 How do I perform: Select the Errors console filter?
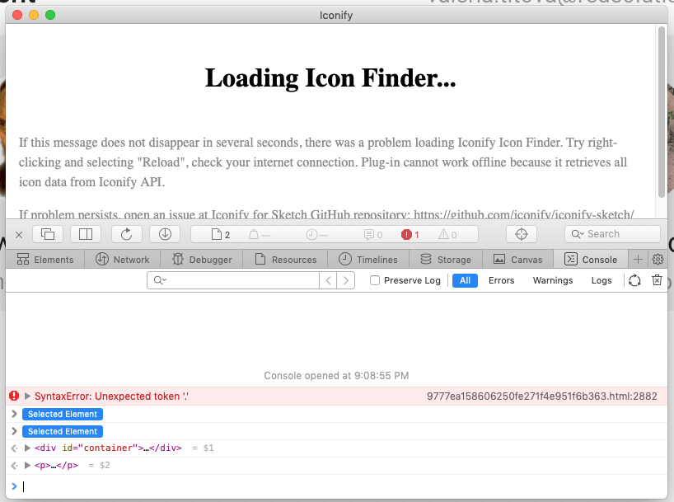(501, 280)
